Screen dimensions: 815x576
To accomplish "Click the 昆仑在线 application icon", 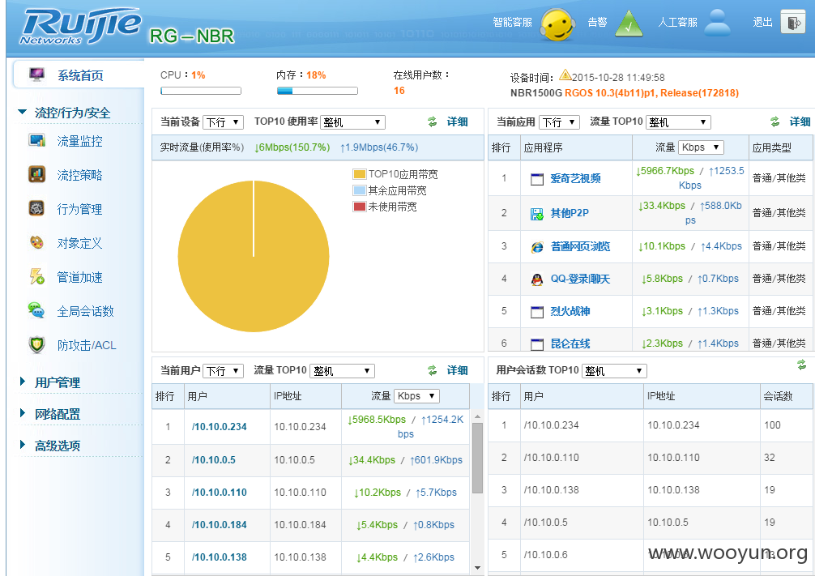I will [x=537, y=344].
